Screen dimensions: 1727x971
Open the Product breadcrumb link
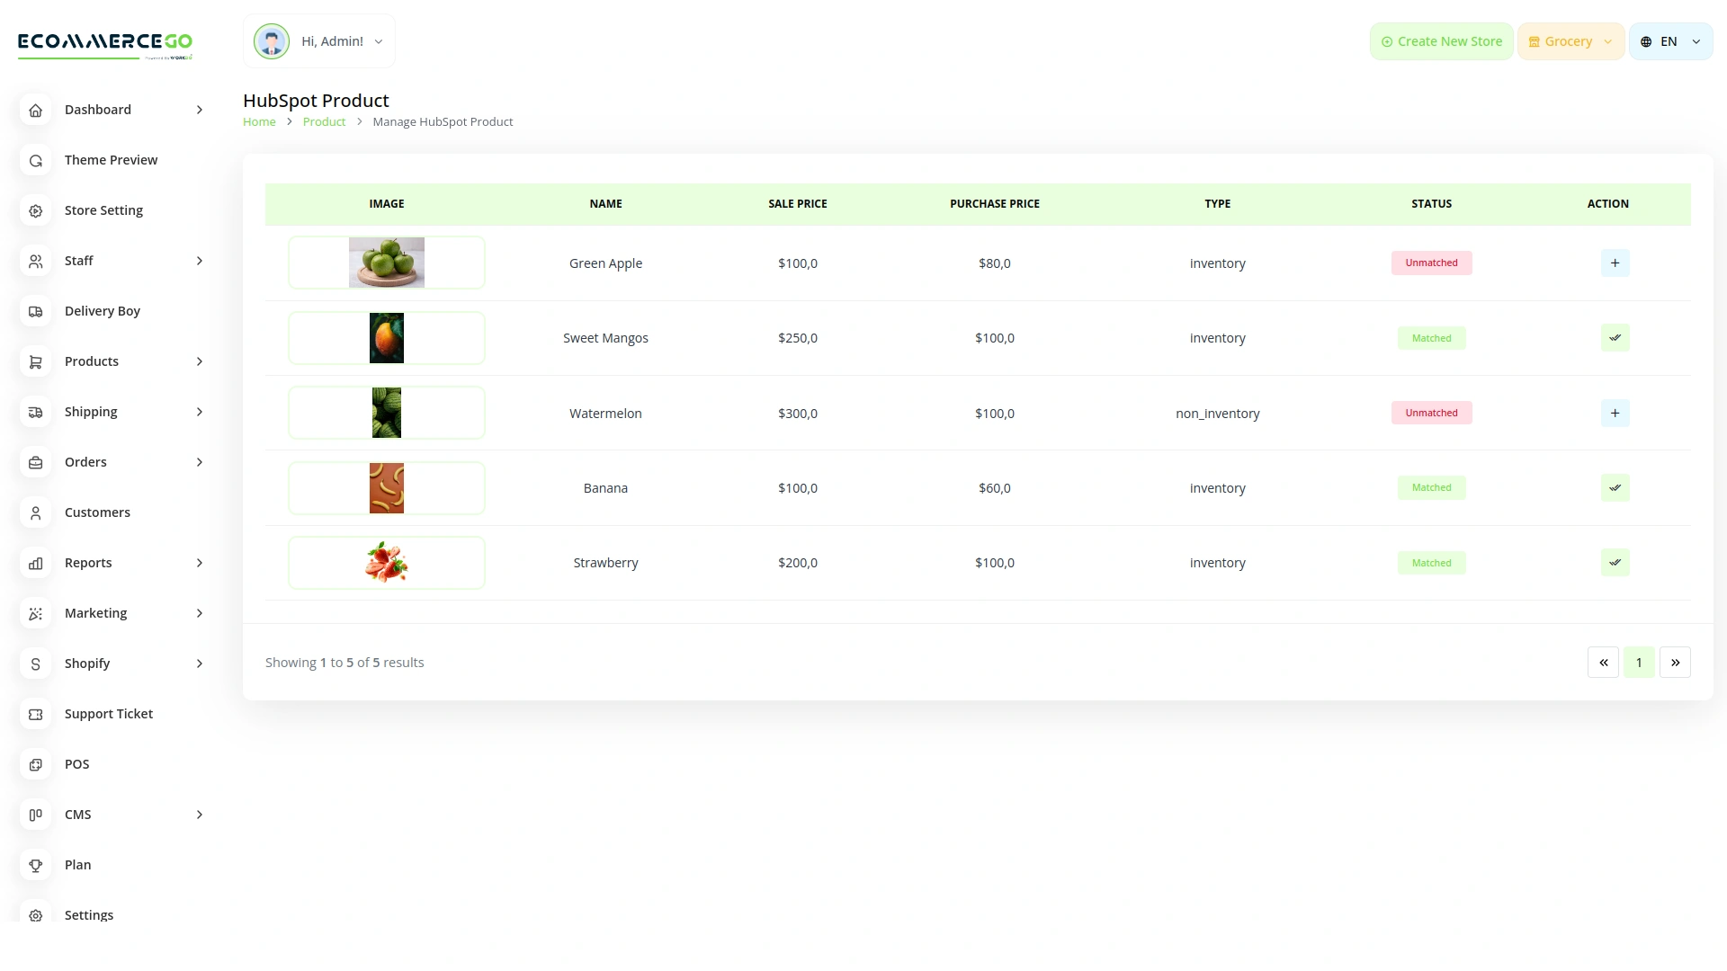[x=324, y=121]
